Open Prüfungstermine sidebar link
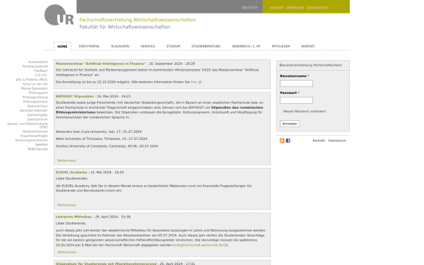The width and height of the screenshot is (424, 265). point(35,102)
